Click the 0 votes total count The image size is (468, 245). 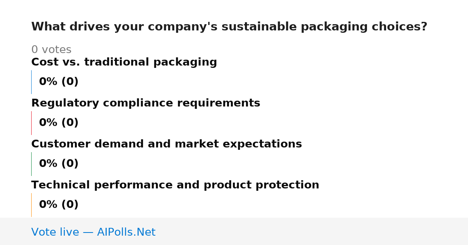51,50
